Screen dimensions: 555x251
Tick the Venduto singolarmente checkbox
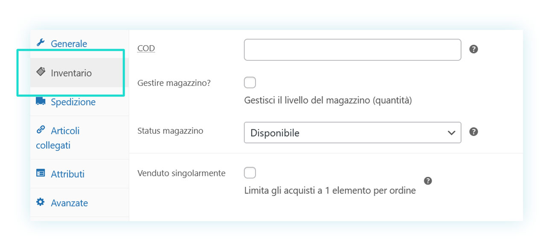click(250, 173)
